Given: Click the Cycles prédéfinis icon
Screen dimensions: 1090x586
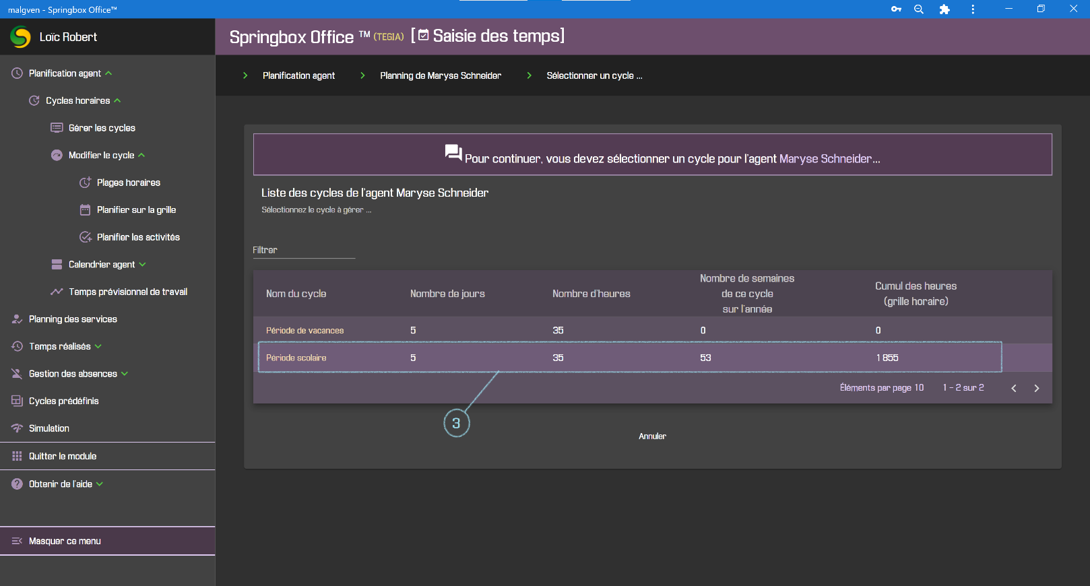Looking at the screenshot, I should [x=17, y=401].
